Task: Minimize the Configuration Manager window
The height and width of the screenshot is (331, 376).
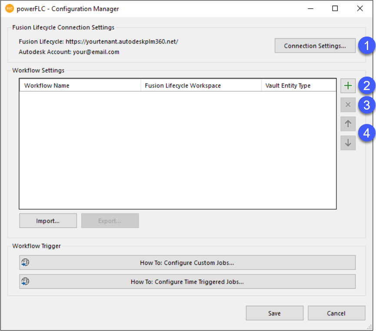Action: (x=310, y=9)
